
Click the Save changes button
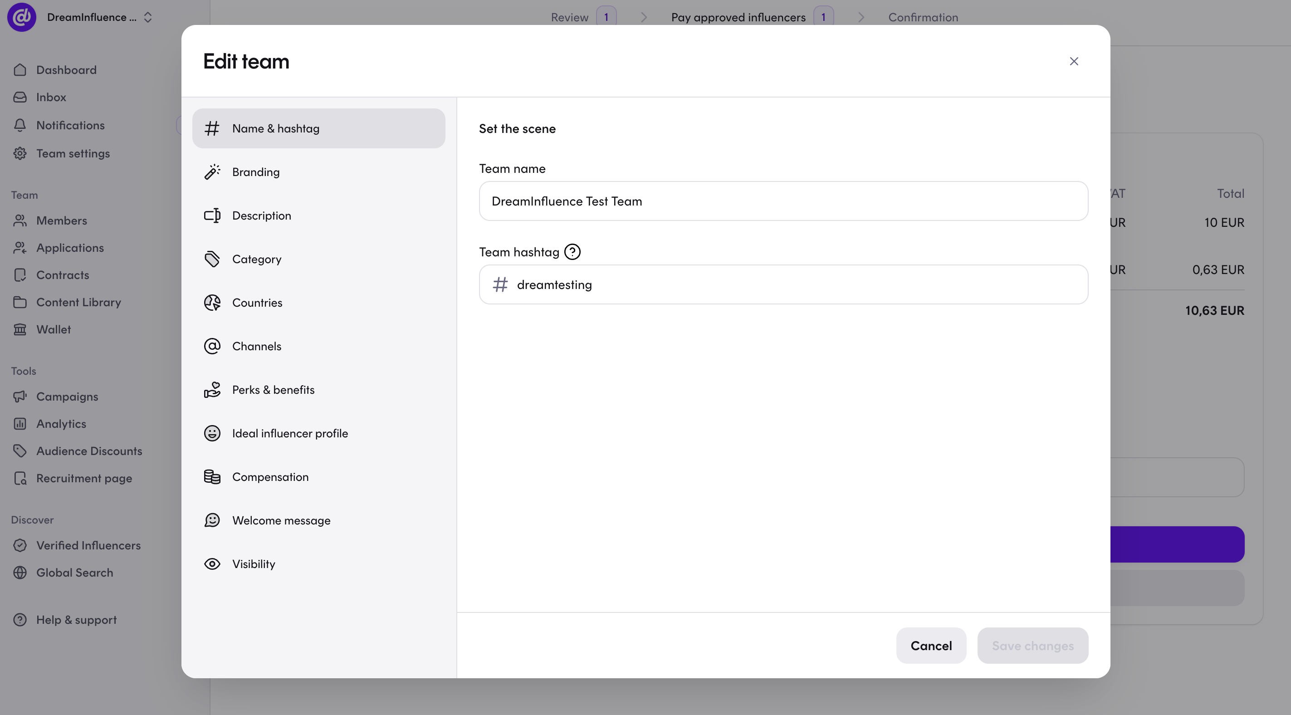[x=1032, y=645]
